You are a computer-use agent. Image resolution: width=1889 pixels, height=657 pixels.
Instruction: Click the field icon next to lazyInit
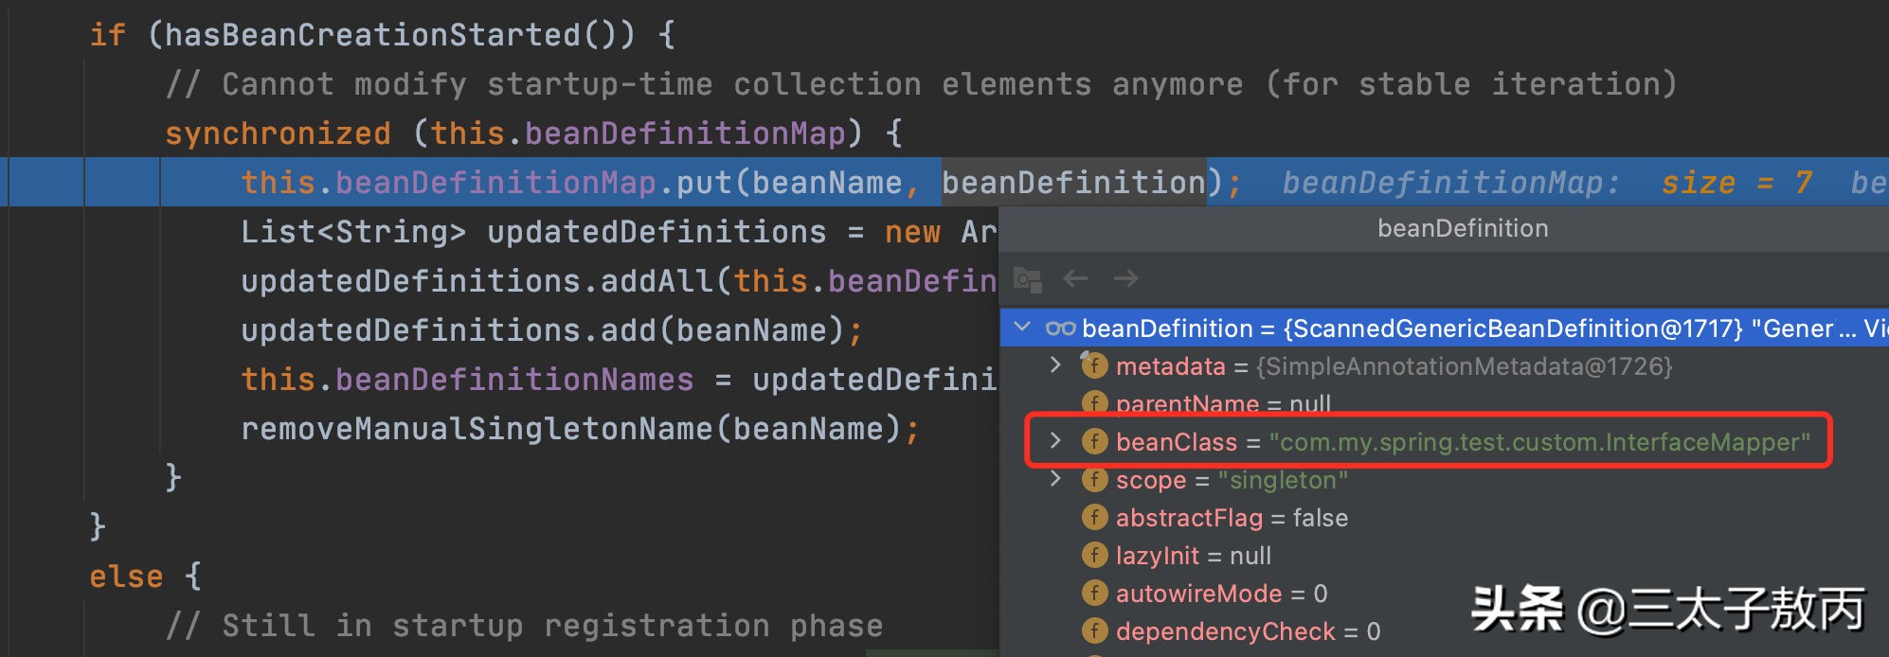tap(1094, 556)
